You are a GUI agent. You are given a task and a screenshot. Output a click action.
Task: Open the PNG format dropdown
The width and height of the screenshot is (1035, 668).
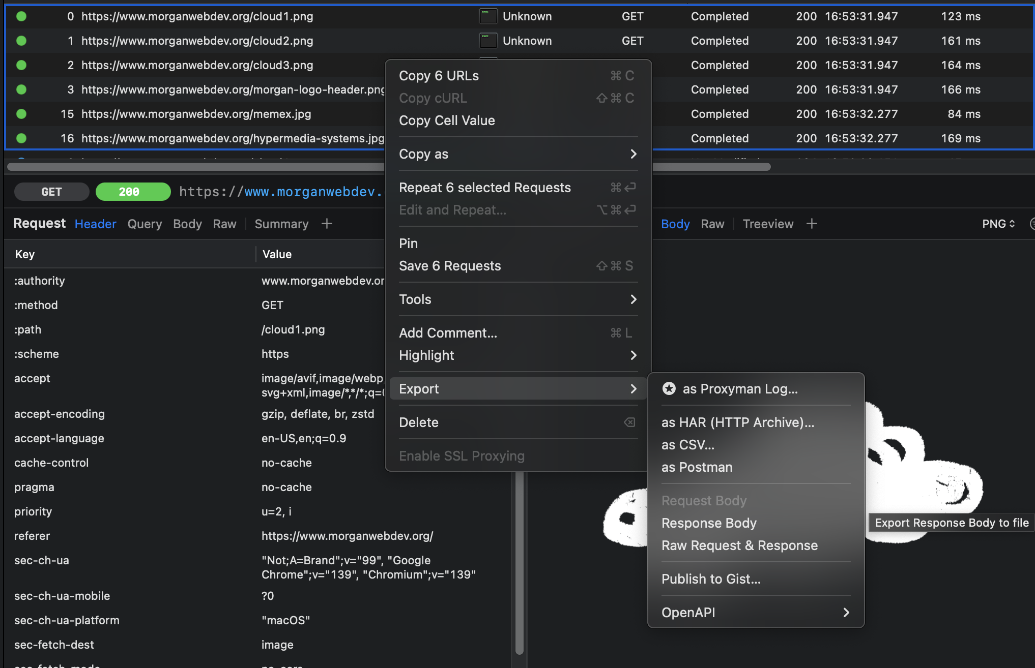pyautogui.click(x=998, y=224)
